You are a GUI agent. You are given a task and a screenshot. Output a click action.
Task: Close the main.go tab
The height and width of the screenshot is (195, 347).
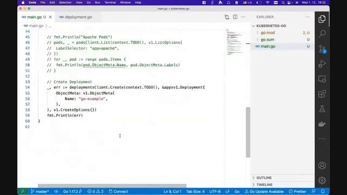(50, 17)
